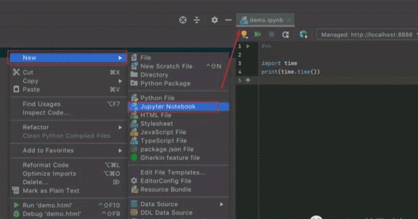Choose Python File in the New menu
Screen dimensions: 418x219
(x=157, y=98)
